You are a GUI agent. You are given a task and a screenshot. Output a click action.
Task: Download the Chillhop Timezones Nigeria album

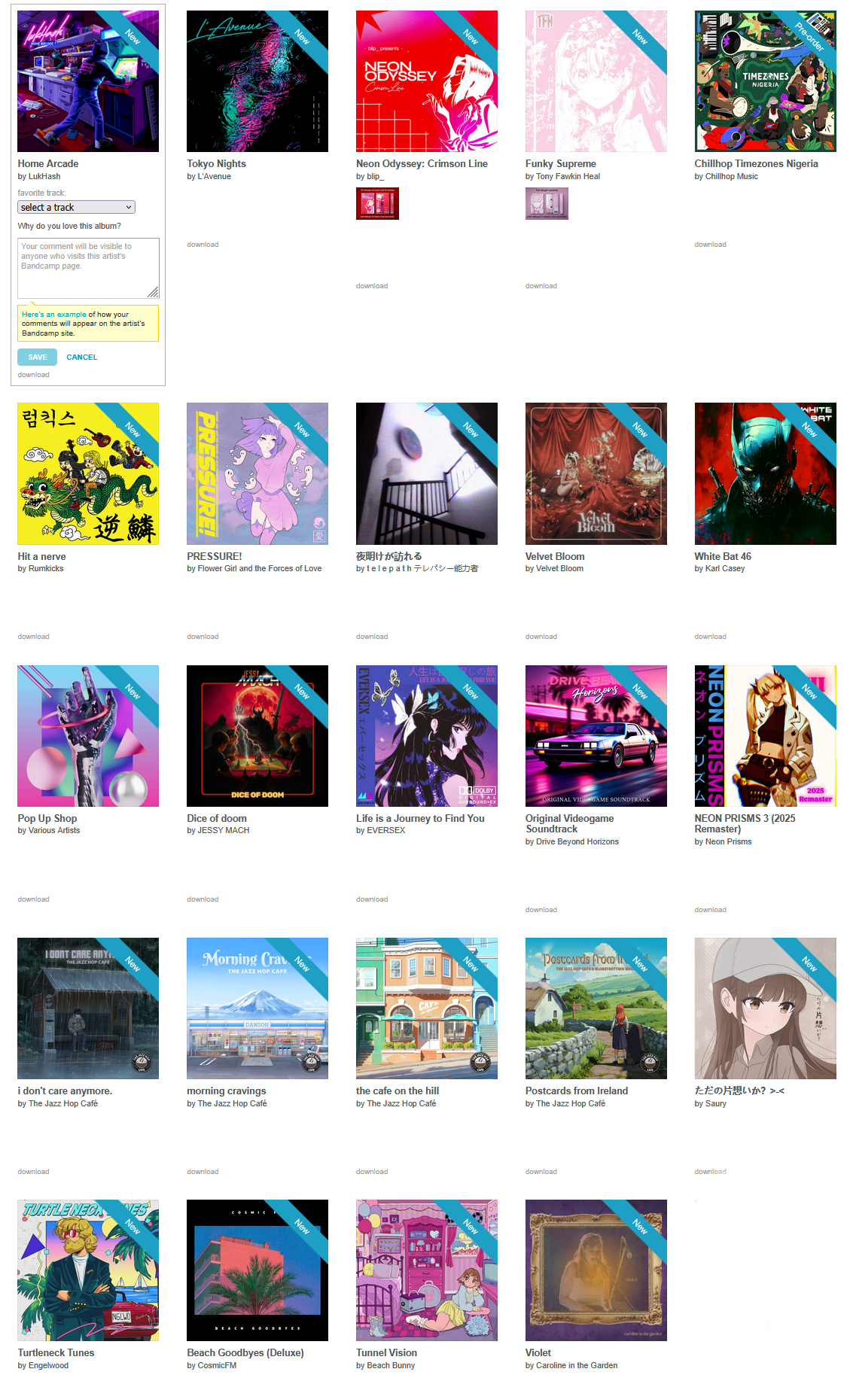pyautogui.click(x=711, y=245)
